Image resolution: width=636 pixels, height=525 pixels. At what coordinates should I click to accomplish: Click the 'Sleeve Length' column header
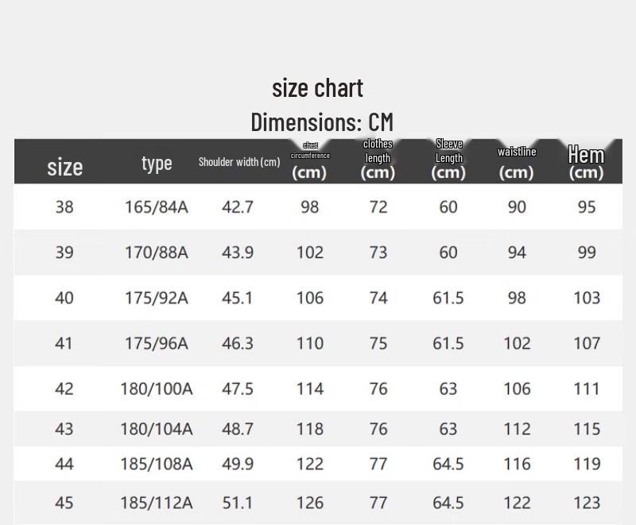click(449, 160)
